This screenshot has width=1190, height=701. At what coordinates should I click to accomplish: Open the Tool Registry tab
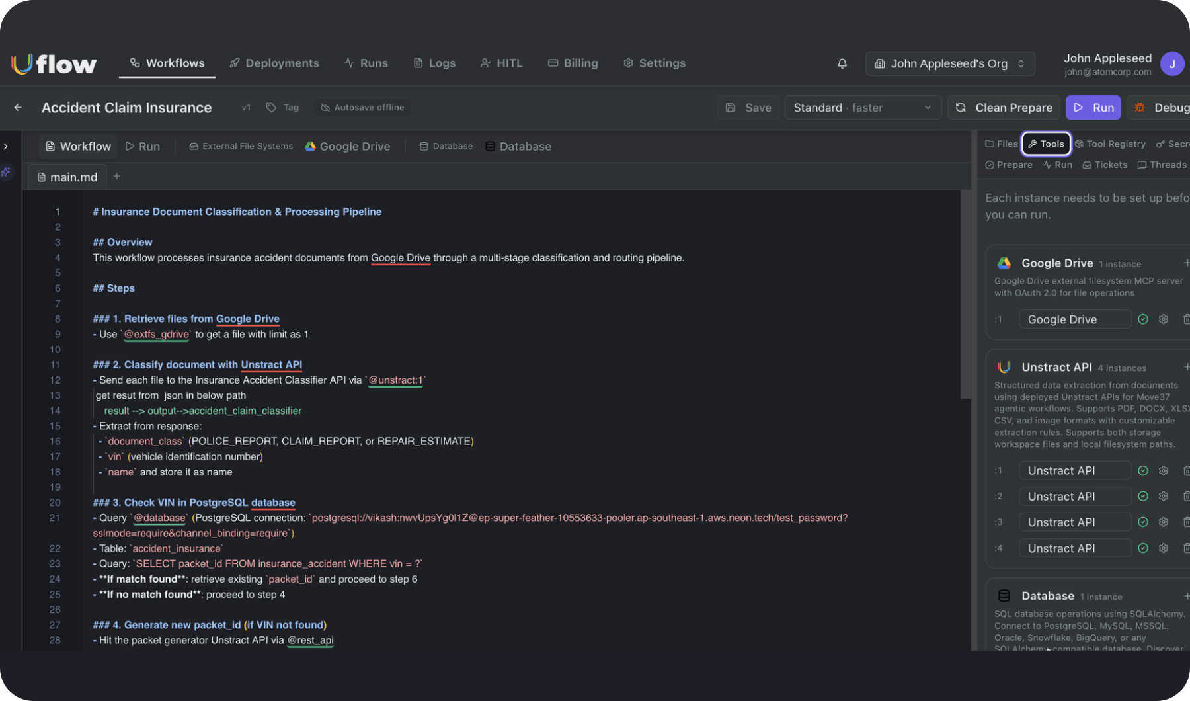click(1110, 144)
